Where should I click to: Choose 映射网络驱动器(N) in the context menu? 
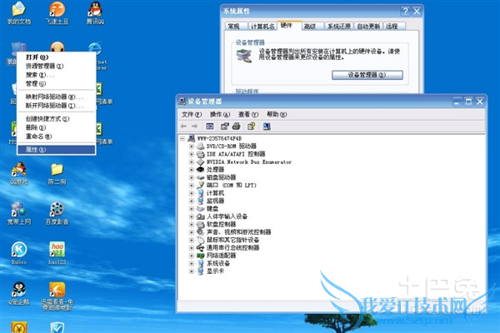57,97
